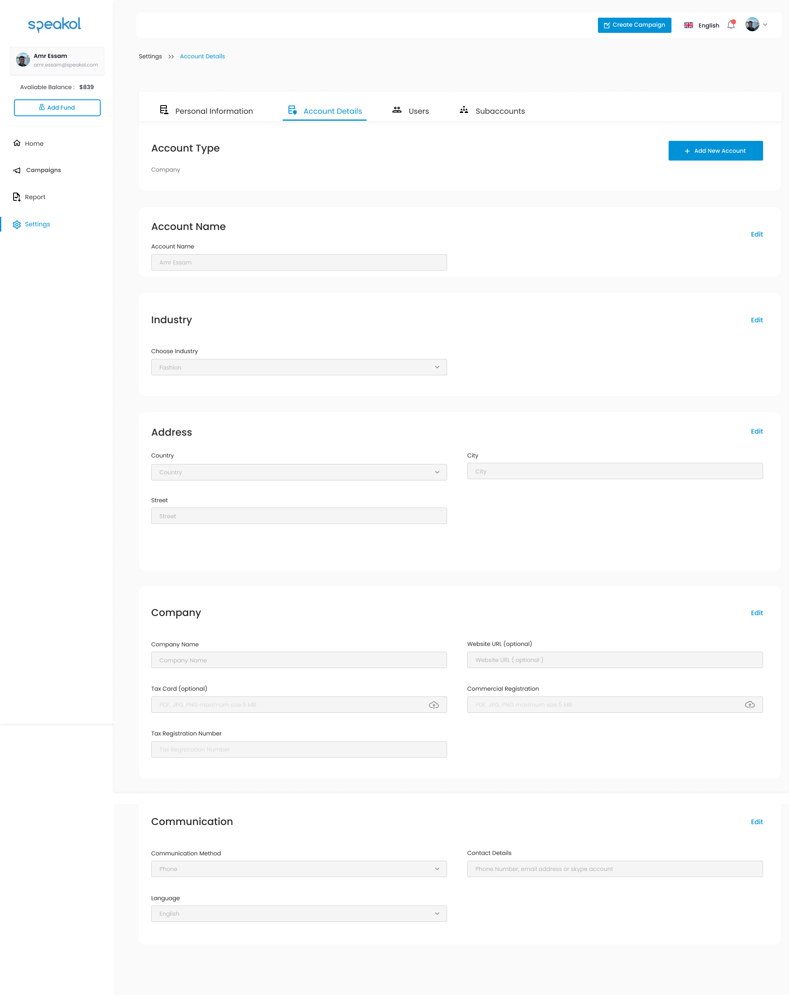789x995 pixels.
Task: Click the Tax Registration Number field
Action: pos(299,749)
